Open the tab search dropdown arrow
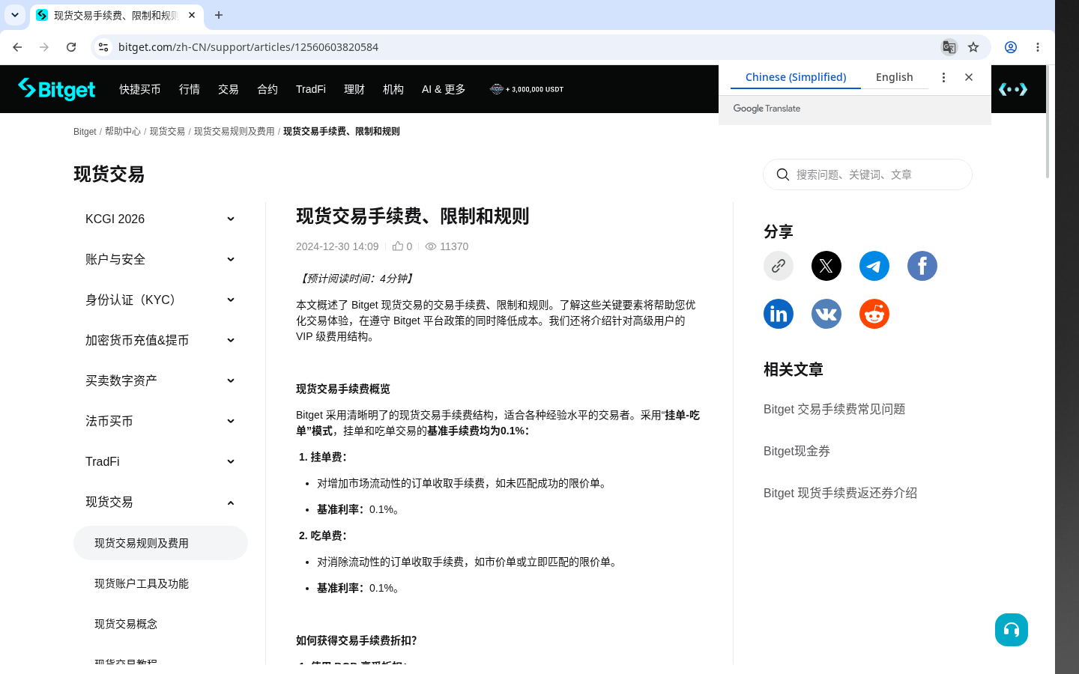 pyautogui.click(x=15, y=15)
